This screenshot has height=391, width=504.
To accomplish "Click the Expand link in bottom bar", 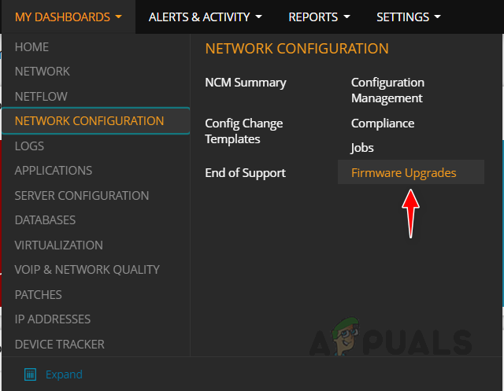I will [63, 374].
